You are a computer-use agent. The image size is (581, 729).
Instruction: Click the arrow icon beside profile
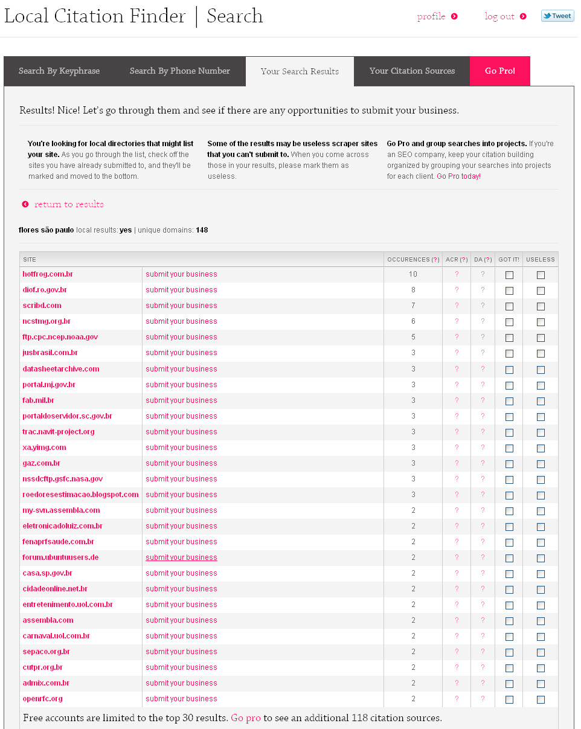click(x=454, y=16)
